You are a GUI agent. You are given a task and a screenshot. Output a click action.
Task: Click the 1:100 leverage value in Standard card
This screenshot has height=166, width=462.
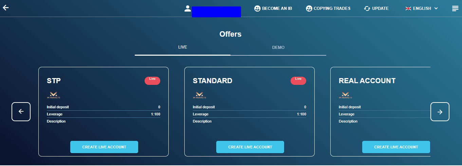pyautogui.click(x=301, y=114)
